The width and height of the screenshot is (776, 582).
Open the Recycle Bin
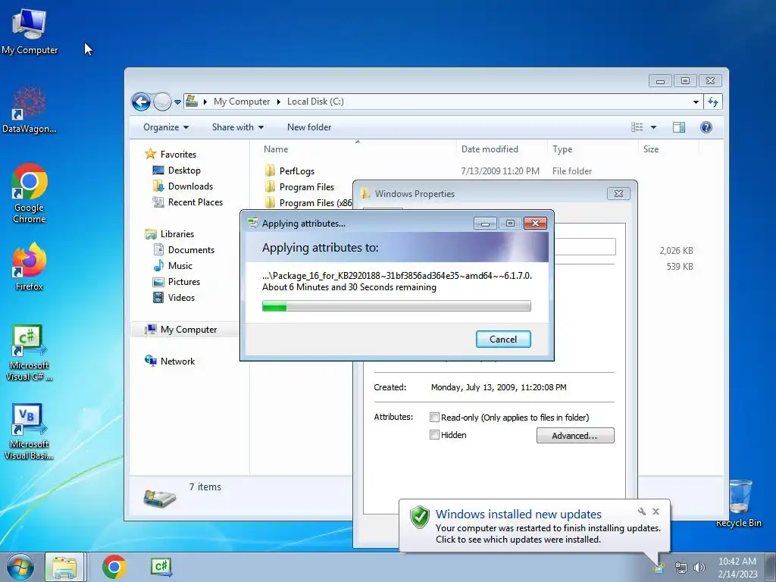pyautogui.click(x=738, y=503)
